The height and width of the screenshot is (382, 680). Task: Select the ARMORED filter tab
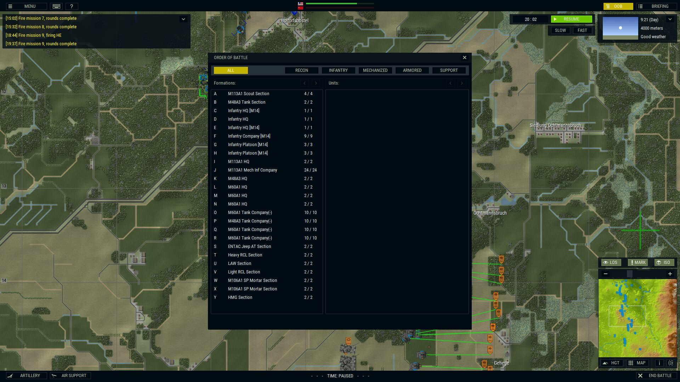412,70
